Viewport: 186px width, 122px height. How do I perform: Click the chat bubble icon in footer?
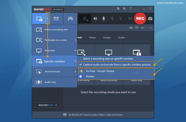(x=65, y=115)
